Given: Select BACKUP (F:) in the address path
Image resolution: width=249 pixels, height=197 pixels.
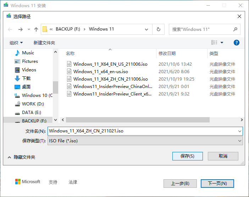Looking at the screenshot, I should [68, 29].
